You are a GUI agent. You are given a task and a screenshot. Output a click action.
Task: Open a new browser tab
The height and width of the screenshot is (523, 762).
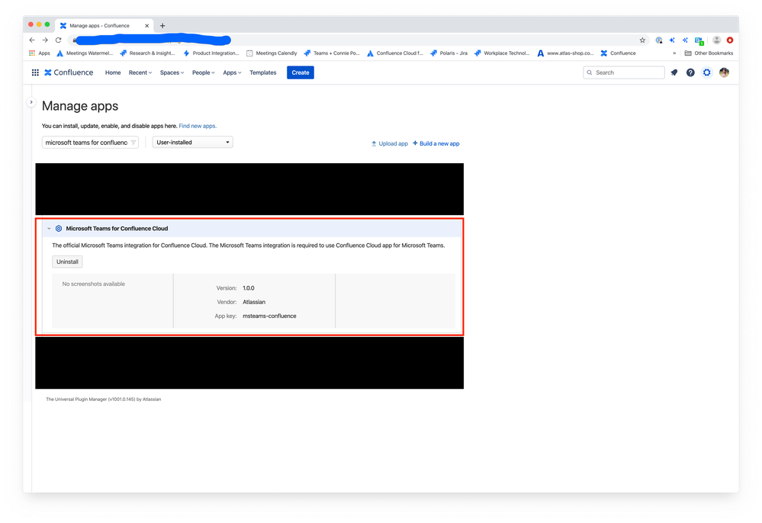(162, 26)
